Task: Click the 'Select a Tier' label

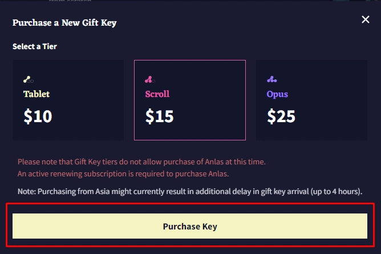Action: [x=35, y=46]
